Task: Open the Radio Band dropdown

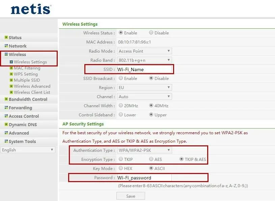Action: point(144,60)
